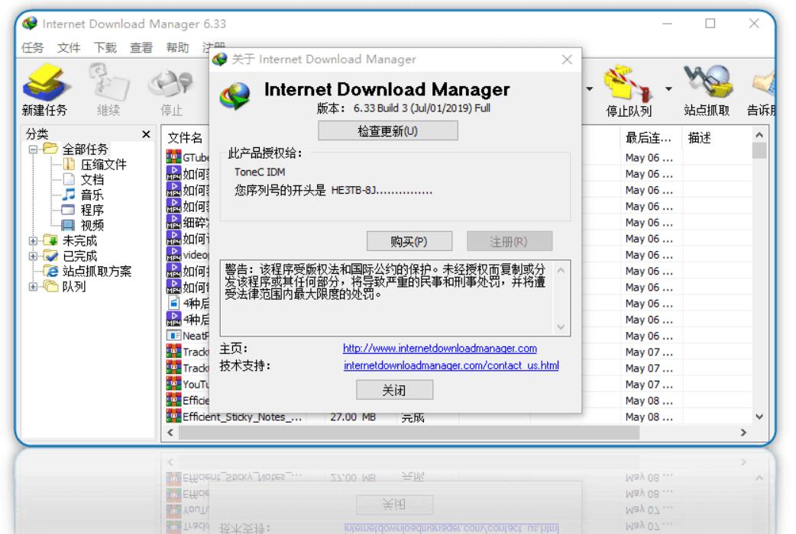
Task: Click the 音乐 note icon
Action: click(x=69, y=195)
